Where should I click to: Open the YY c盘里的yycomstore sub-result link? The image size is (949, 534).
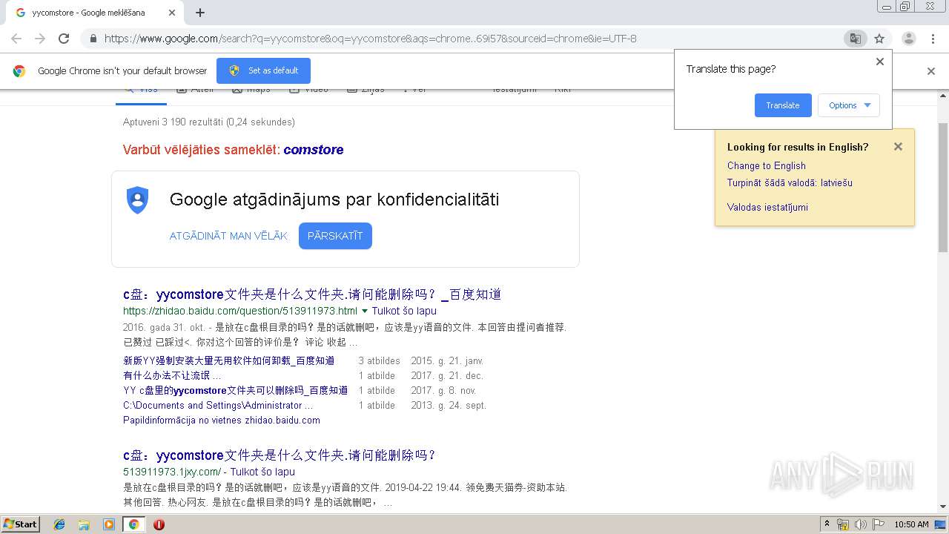(x=235, y=390)
